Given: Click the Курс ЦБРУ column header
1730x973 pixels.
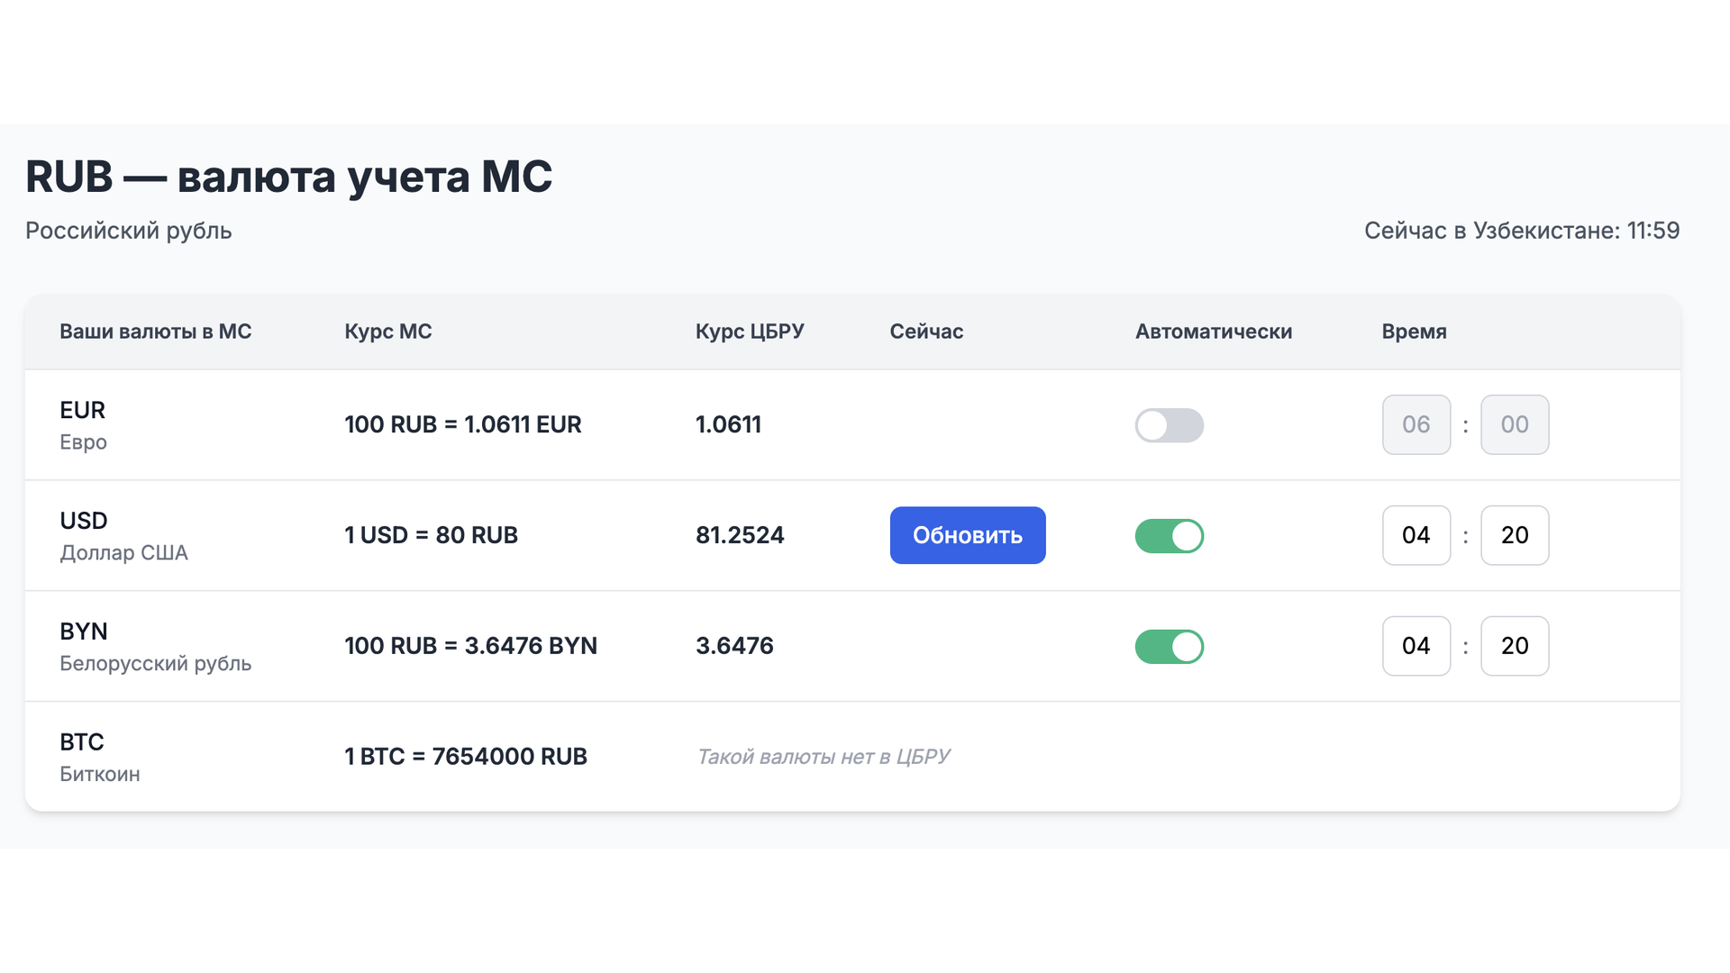Looking at the screenshot, I should [x=749, y=332].
